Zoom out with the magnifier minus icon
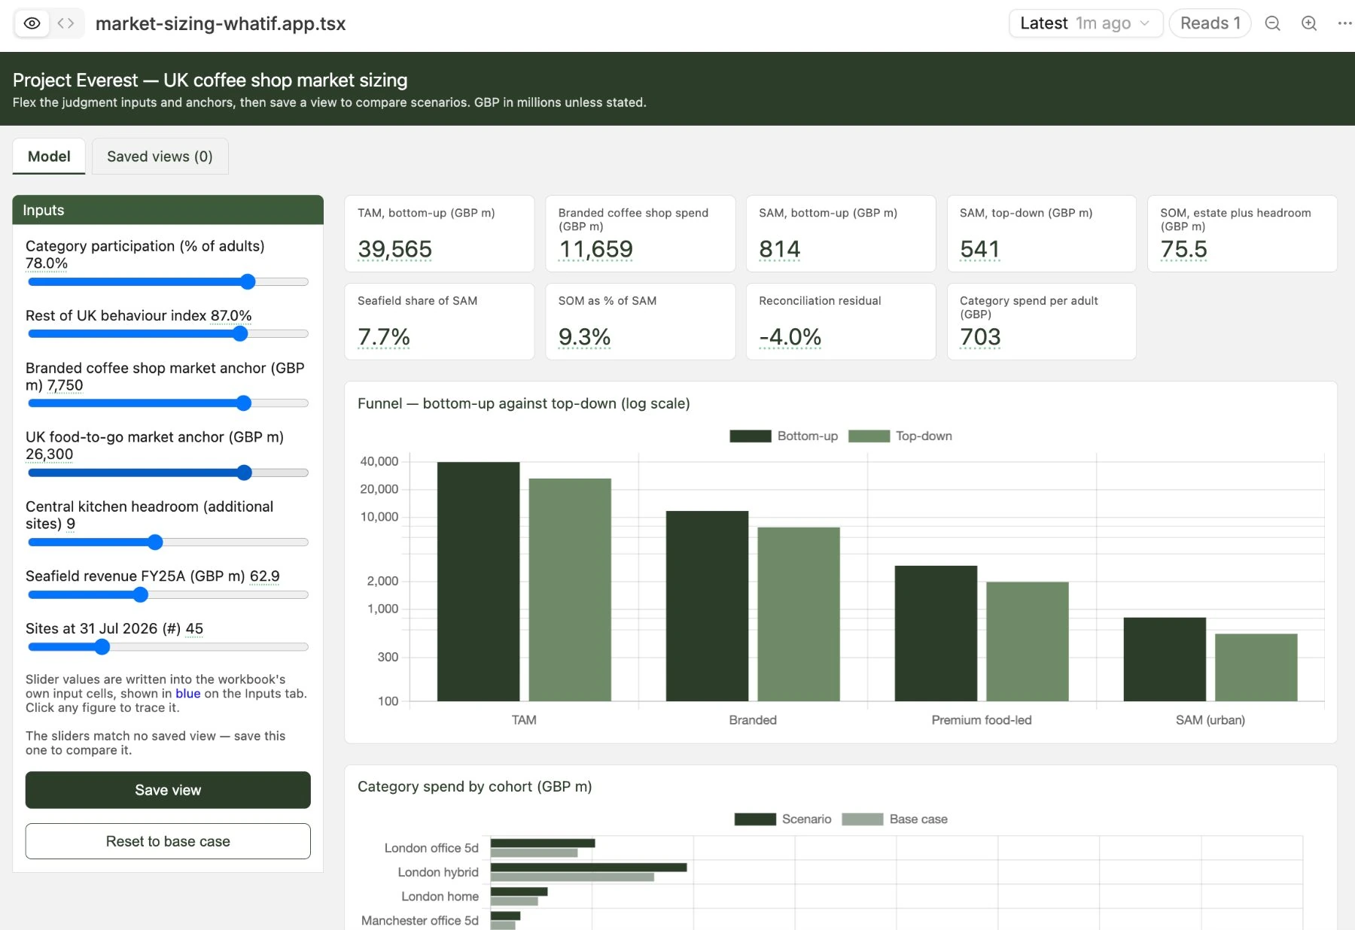This screenshot has height=930, width=1355. coord(1272,23)
